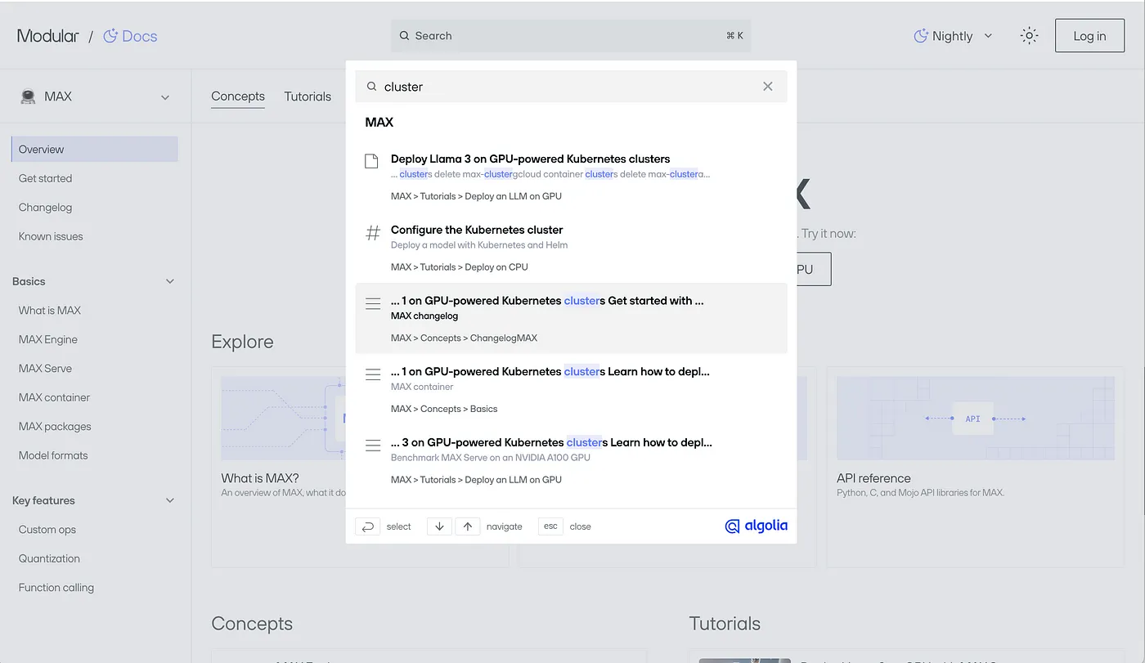Open Custom ops sidebar item
1145x663 pixels.
pos(47,530)
